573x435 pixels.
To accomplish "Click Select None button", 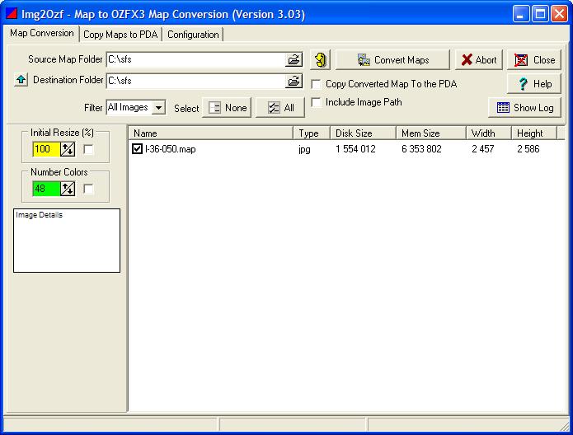I will coord(227,108).
